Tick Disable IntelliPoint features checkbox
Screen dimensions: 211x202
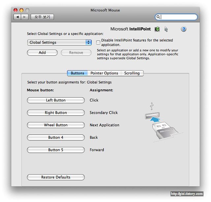[98, 43]
